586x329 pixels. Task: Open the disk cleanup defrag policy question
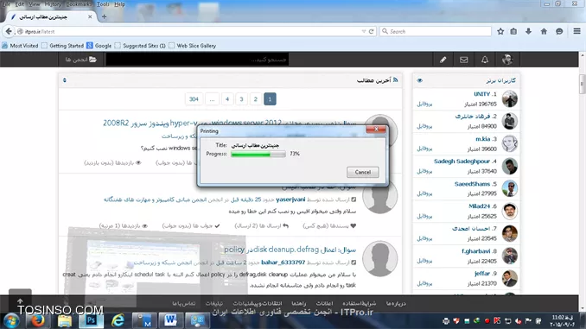pyautogui.click(x=290, y=249)
